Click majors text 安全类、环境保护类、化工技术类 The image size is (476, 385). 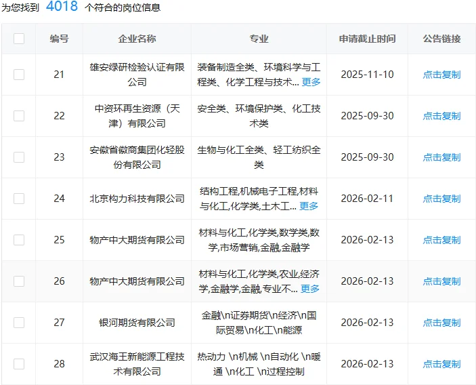tap(259, 116)
